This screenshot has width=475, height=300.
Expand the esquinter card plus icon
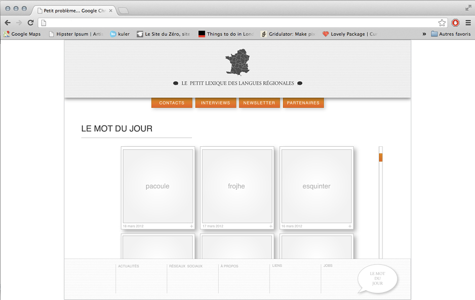tap(350, 226)
